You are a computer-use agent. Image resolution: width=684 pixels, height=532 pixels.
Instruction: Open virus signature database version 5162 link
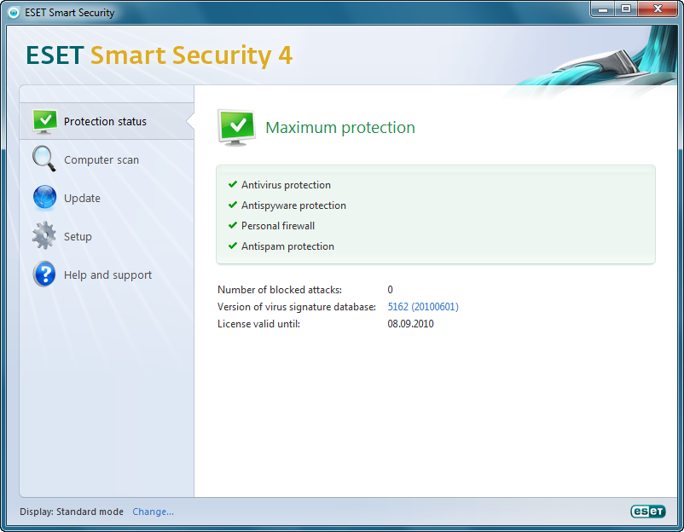422,307
